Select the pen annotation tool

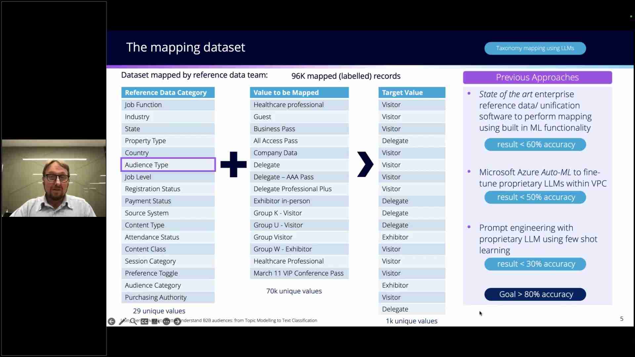click(x=122, y=321)
